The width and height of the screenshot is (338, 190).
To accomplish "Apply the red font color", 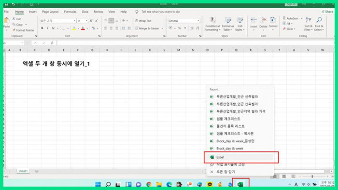I will pyautogui.click(x=83, y=28).
